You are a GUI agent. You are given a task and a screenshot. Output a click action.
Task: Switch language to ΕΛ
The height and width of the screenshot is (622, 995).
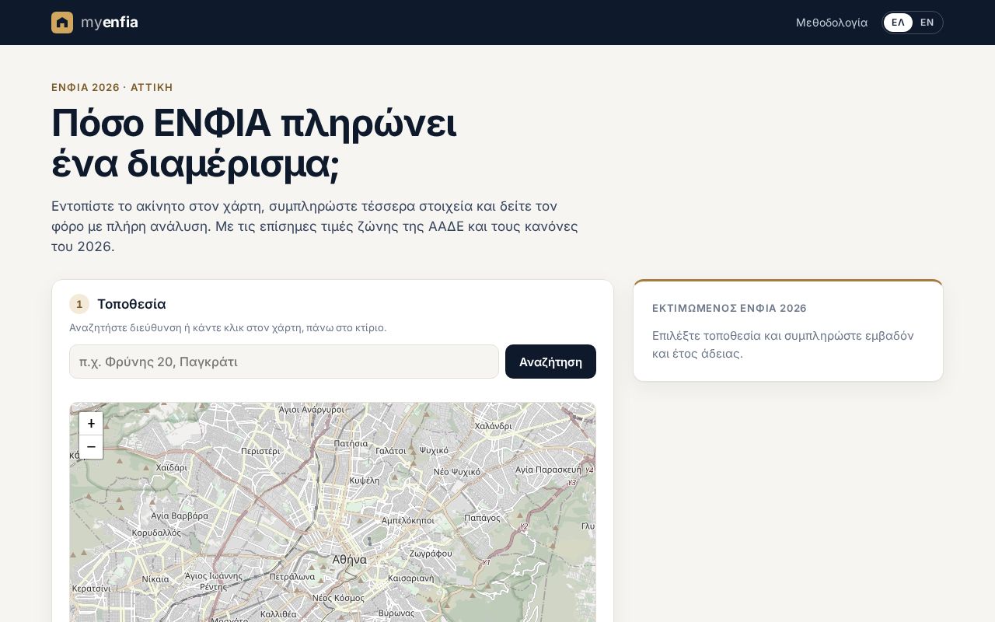click(x=898, y=23)
